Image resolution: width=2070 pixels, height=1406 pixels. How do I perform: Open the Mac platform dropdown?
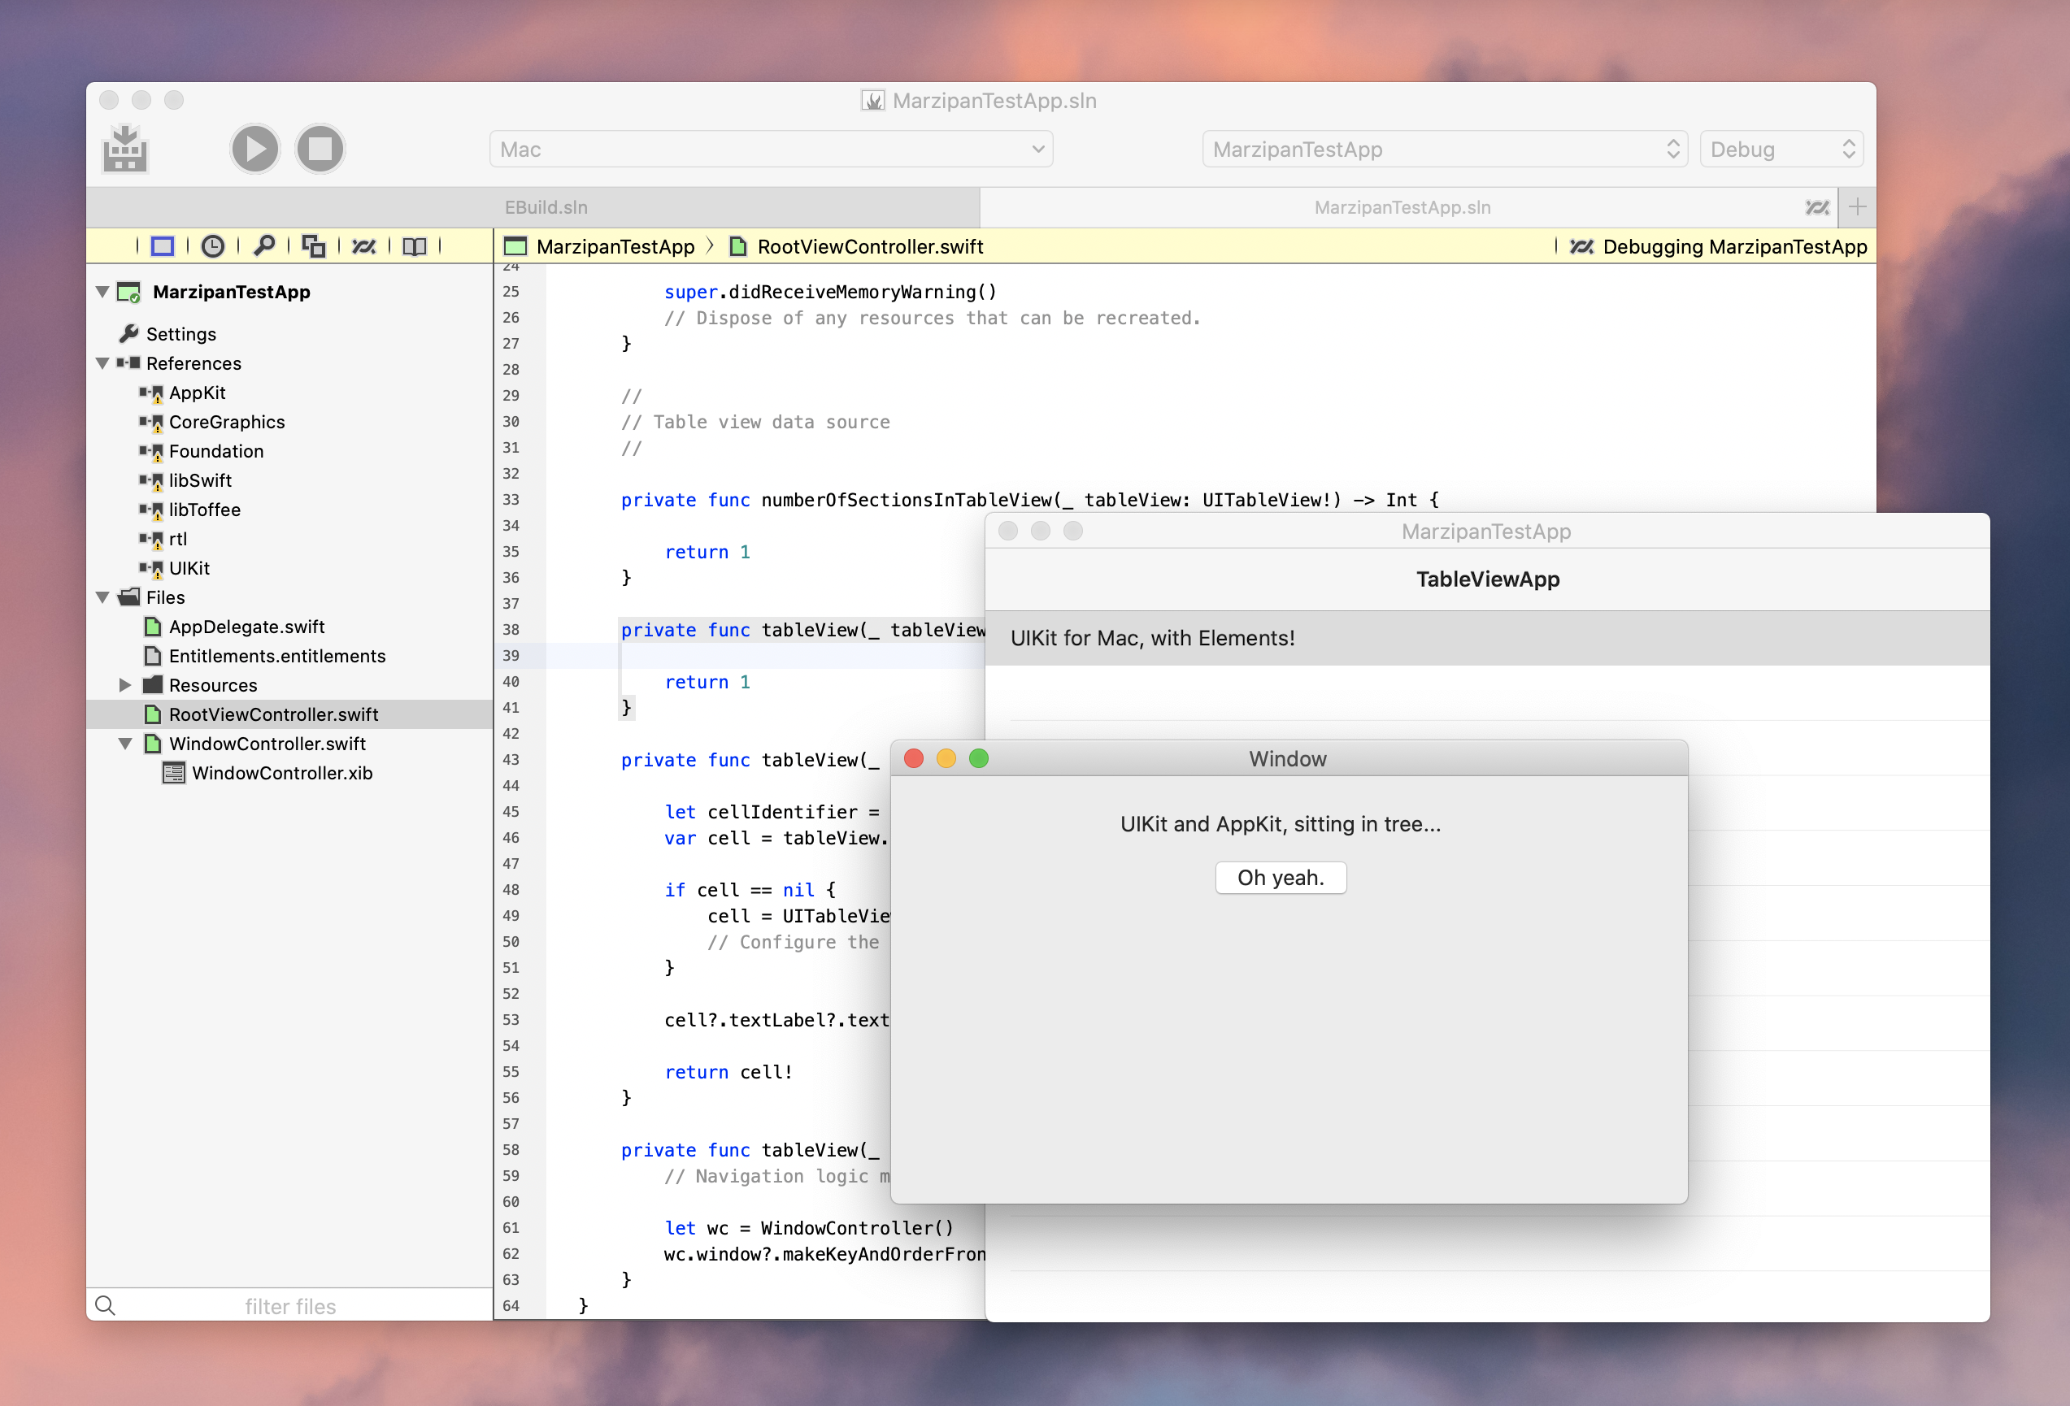[772, 149]
